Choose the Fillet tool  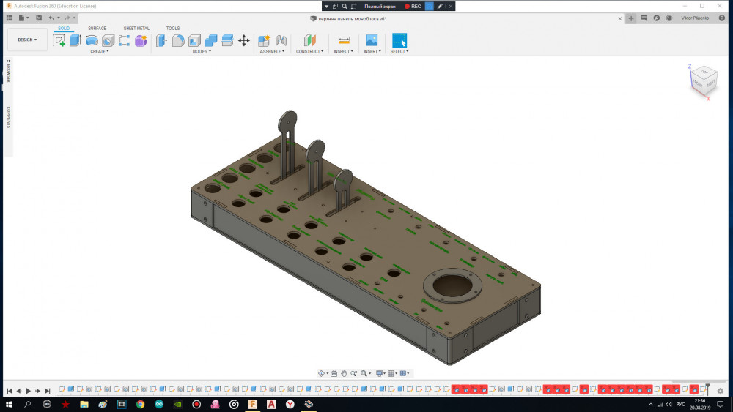[178, 40]
